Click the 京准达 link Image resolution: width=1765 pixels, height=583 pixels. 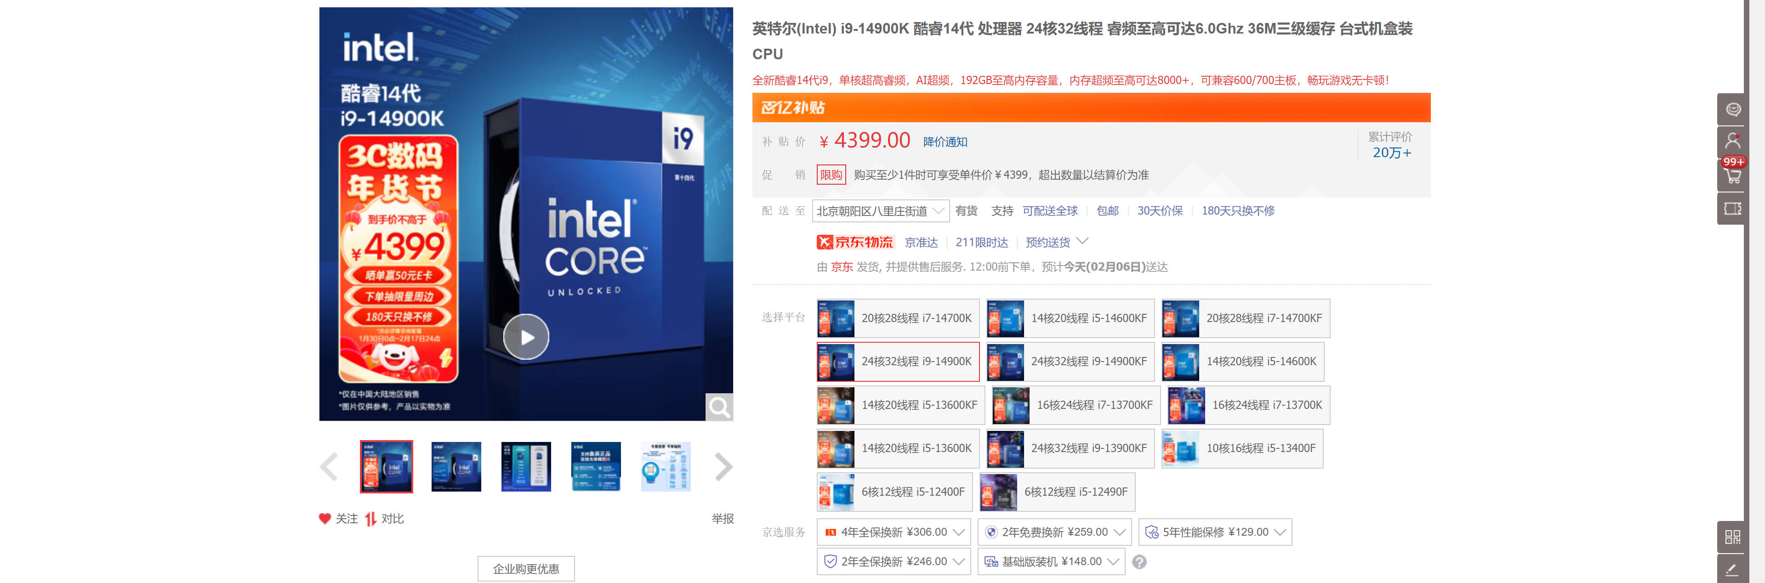coord(921,243)
